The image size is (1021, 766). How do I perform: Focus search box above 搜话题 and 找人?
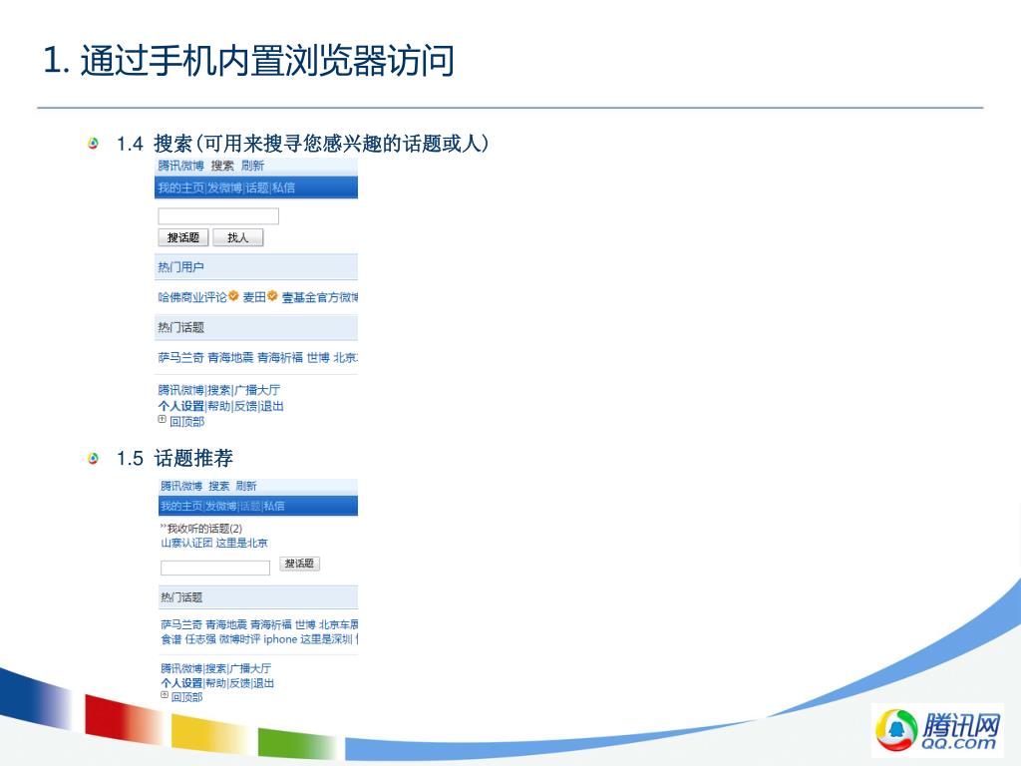[218, 216]
